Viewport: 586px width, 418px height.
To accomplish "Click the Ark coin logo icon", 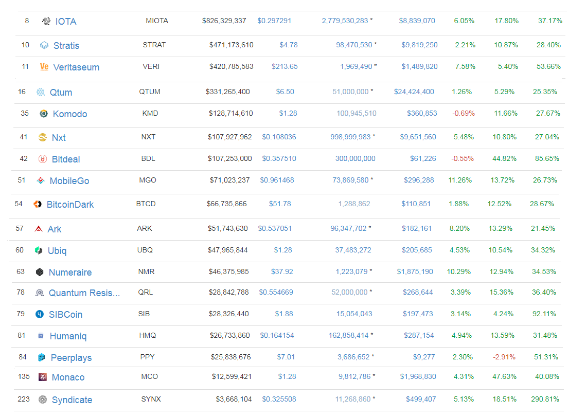I will pyautogui.click(x=39, y=229).
